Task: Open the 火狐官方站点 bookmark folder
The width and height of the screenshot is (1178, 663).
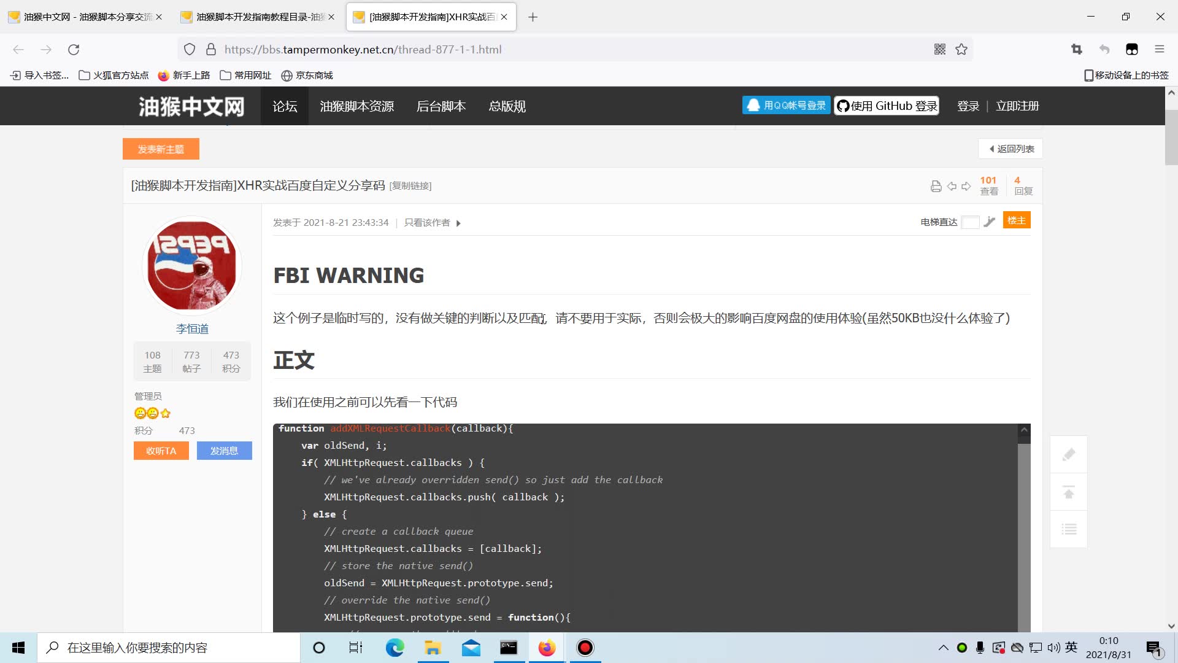Action: tap(114, 76)
